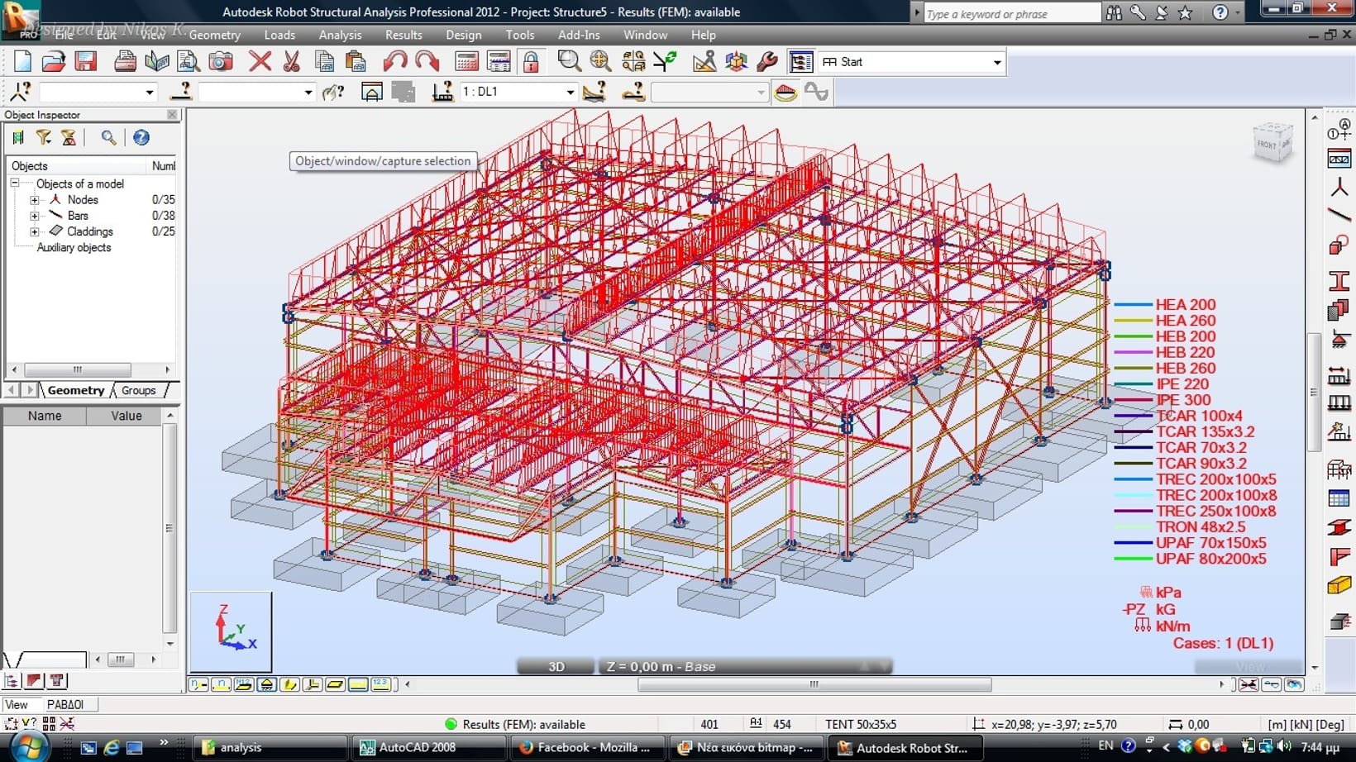Toggle the results lock padlock icon
Screen dimensions: 1356x762
531,61
